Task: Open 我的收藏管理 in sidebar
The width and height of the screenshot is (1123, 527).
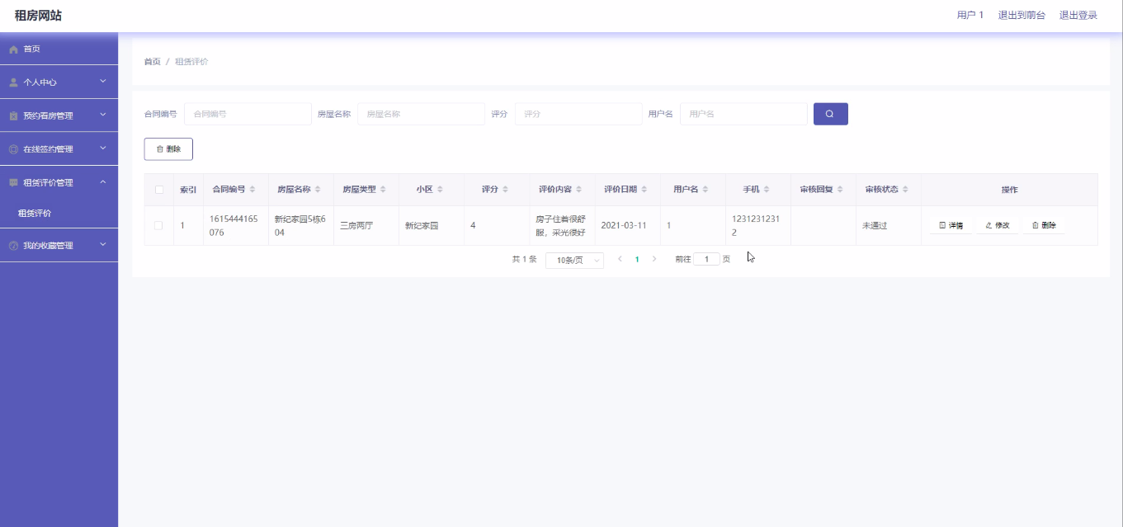Action: click(x=59, y=245)
